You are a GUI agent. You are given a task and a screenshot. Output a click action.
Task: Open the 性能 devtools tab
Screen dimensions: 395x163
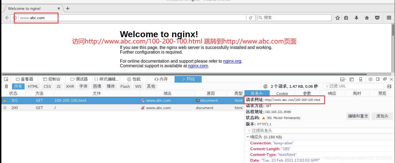134,79
